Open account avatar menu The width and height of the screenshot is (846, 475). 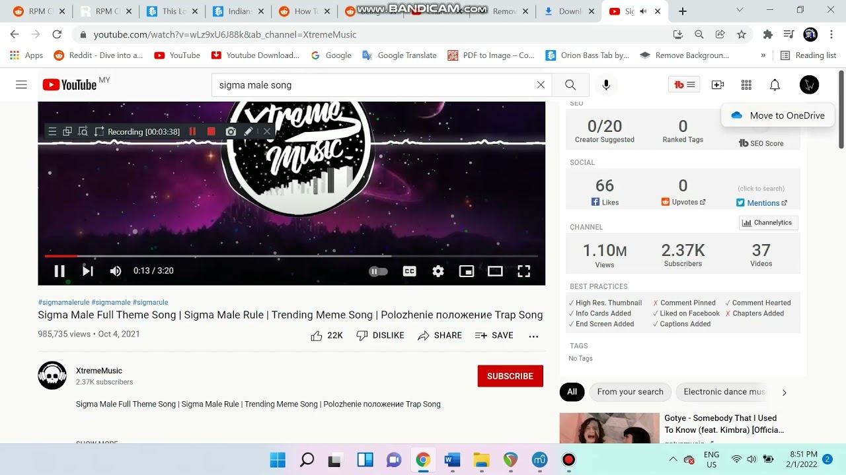(x=809, y=84)
